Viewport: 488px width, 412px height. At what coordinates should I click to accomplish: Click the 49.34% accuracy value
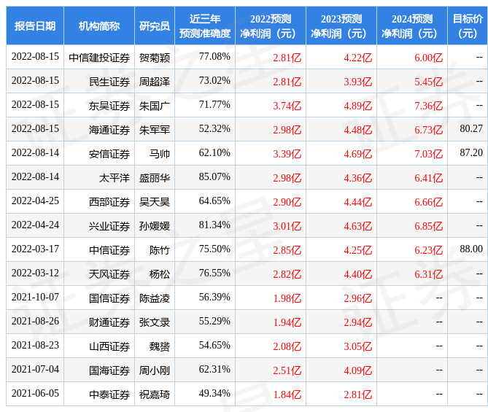[x=214, y=393]
